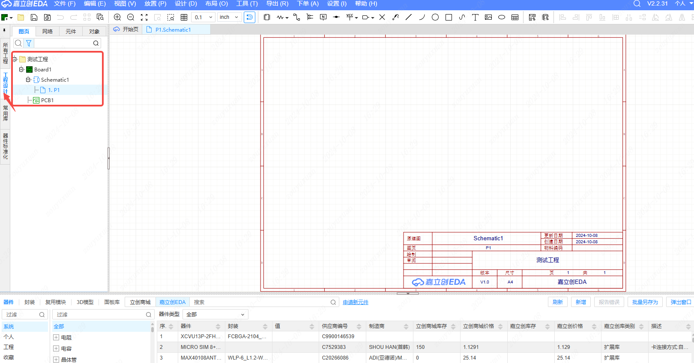Click the 刷新 button

click(x=558, y=302)
